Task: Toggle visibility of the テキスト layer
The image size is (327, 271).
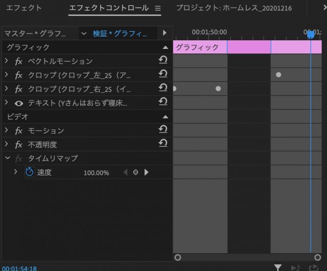Action: tap(19, 103)
